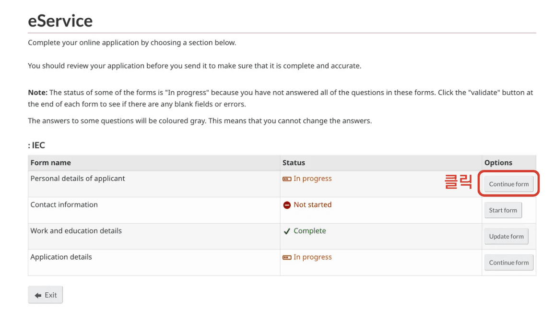Click the Status column header
Screen dimensions: 554x312
pyautogui.click(x=294, y=163)
